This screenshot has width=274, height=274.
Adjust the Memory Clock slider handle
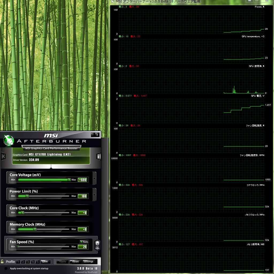35,229
